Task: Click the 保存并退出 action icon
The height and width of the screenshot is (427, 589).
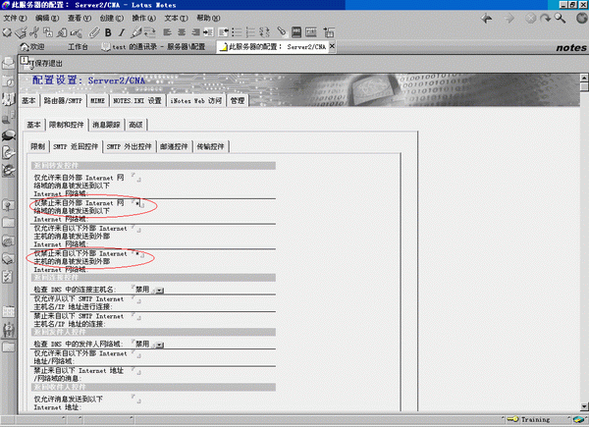Action: 28,65
